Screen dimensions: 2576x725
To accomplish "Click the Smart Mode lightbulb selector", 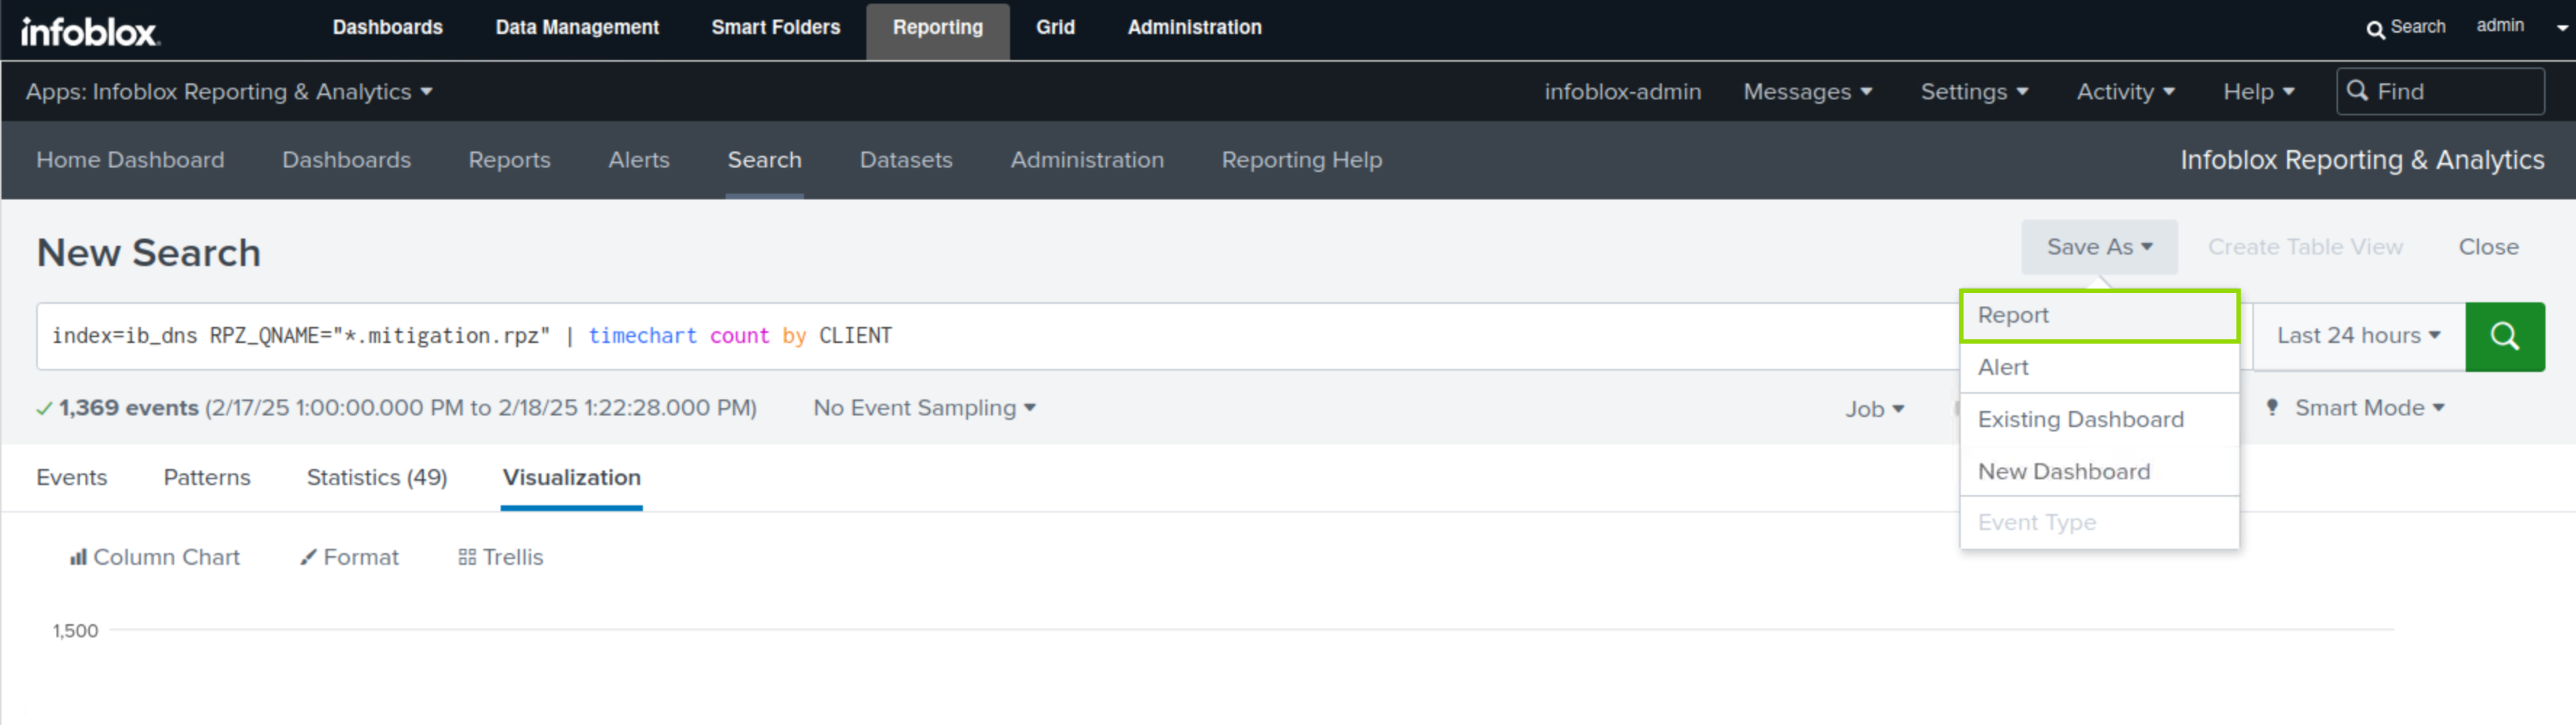I will coord(2355,407).
